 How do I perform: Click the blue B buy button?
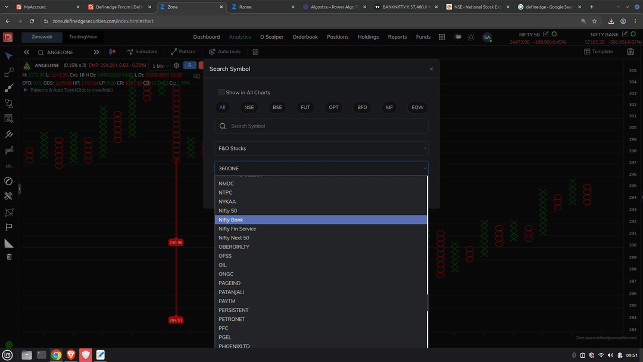(x=189, y=65)
